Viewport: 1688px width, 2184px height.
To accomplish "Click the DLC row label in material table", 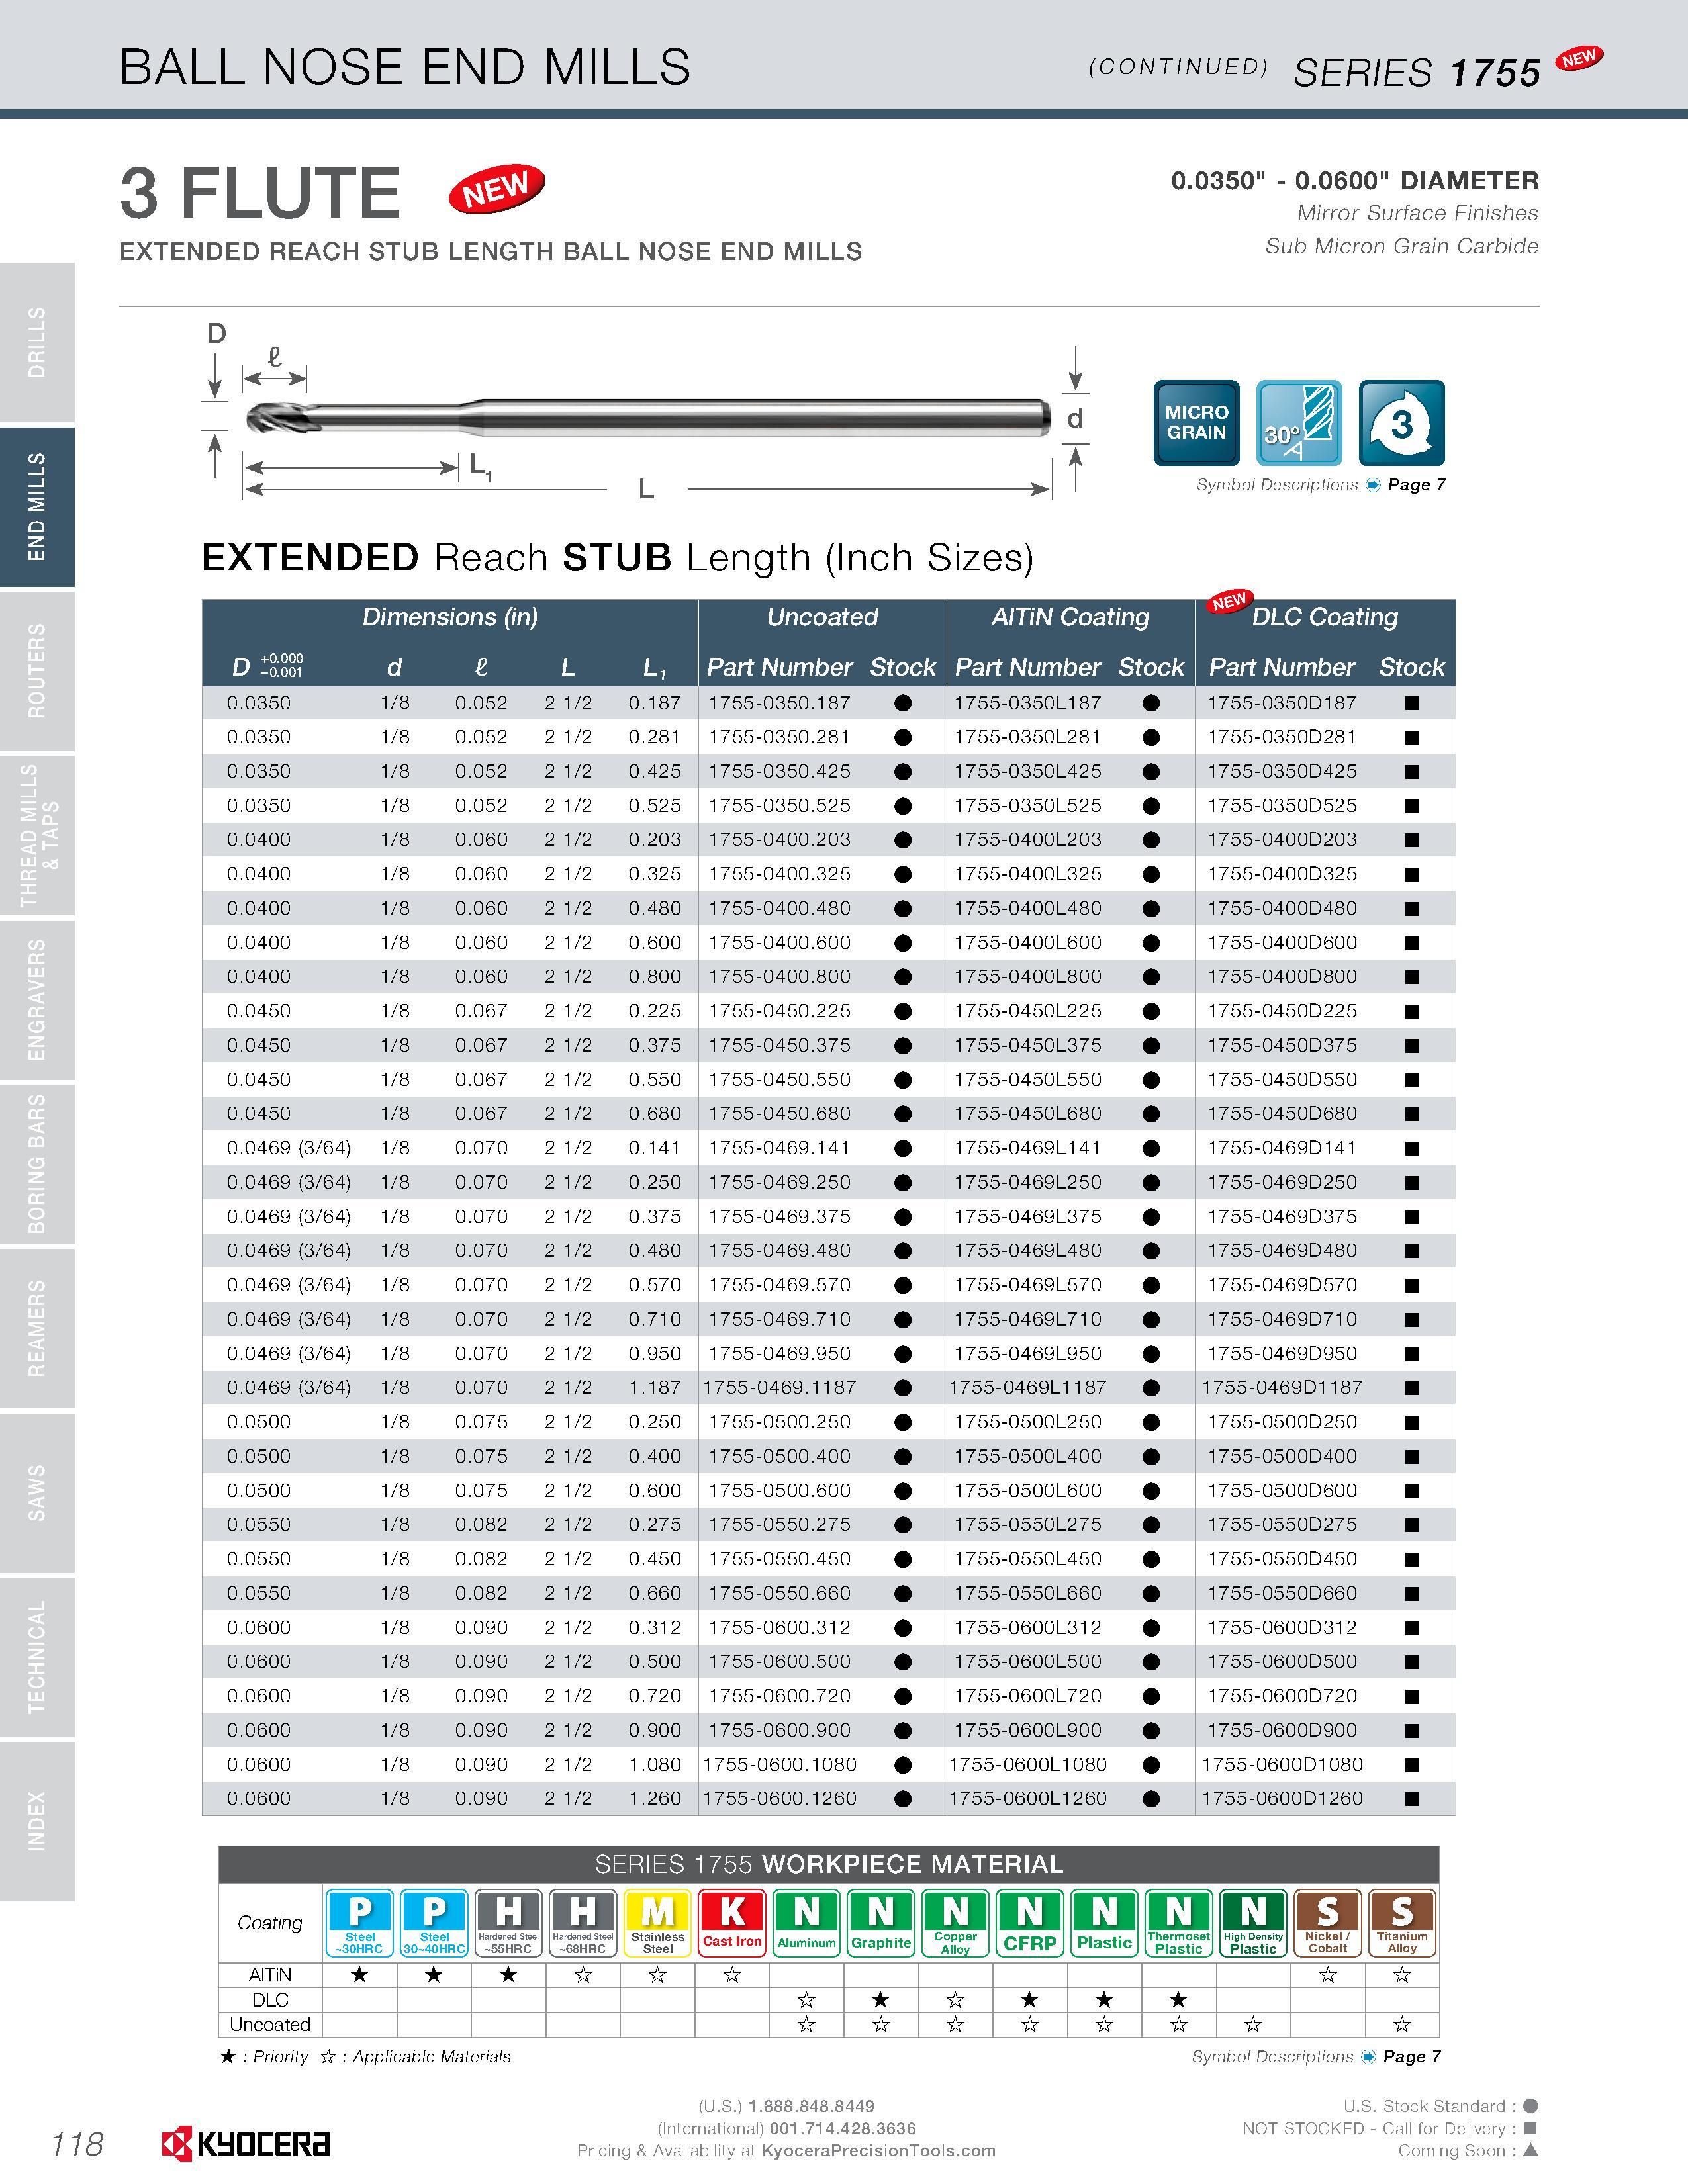I will click(x=270, y=1999).
